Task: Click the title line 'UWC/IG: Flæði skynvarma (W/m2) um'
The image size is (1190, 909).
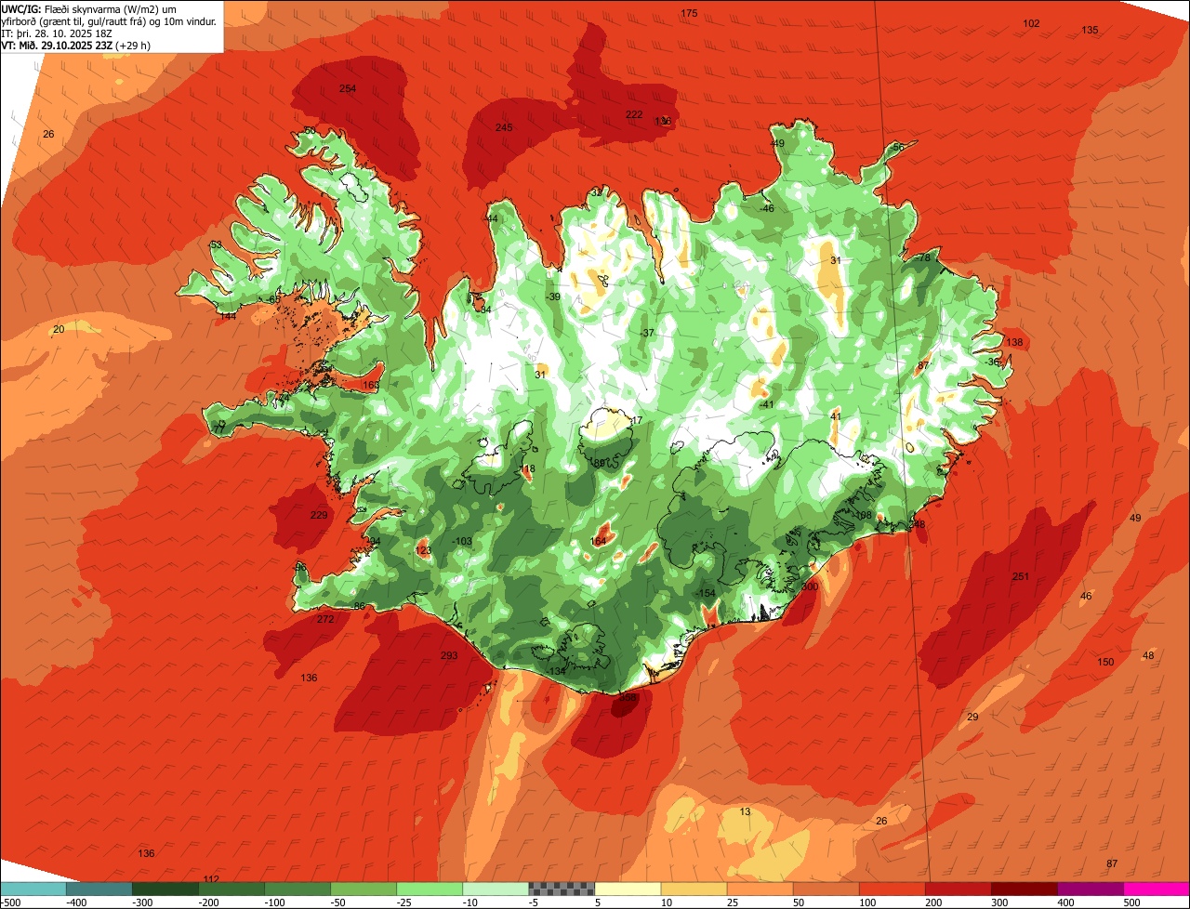Action: click(89, 8)
